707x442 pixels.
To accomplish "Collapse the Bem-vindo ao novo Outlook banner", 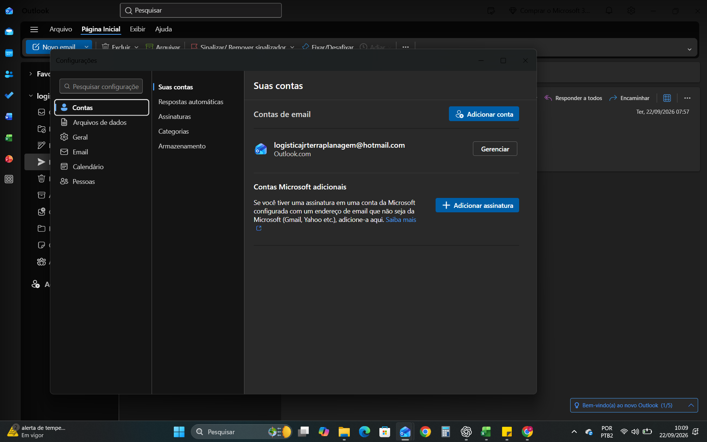I will coord(691,405).
